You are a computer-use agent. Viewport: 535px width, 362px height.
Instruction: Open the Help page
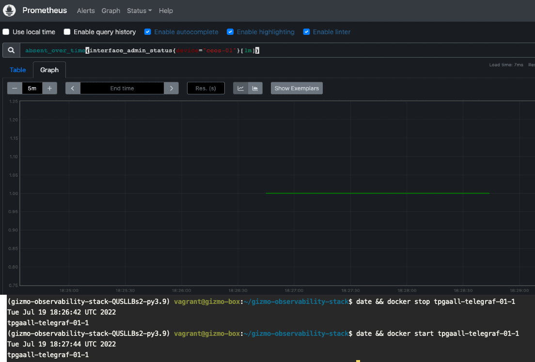coord(166,11)
